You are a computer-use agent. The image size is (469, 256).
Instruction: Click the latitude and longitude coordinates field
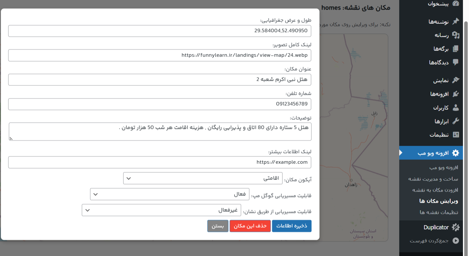[x=160, y=31]
